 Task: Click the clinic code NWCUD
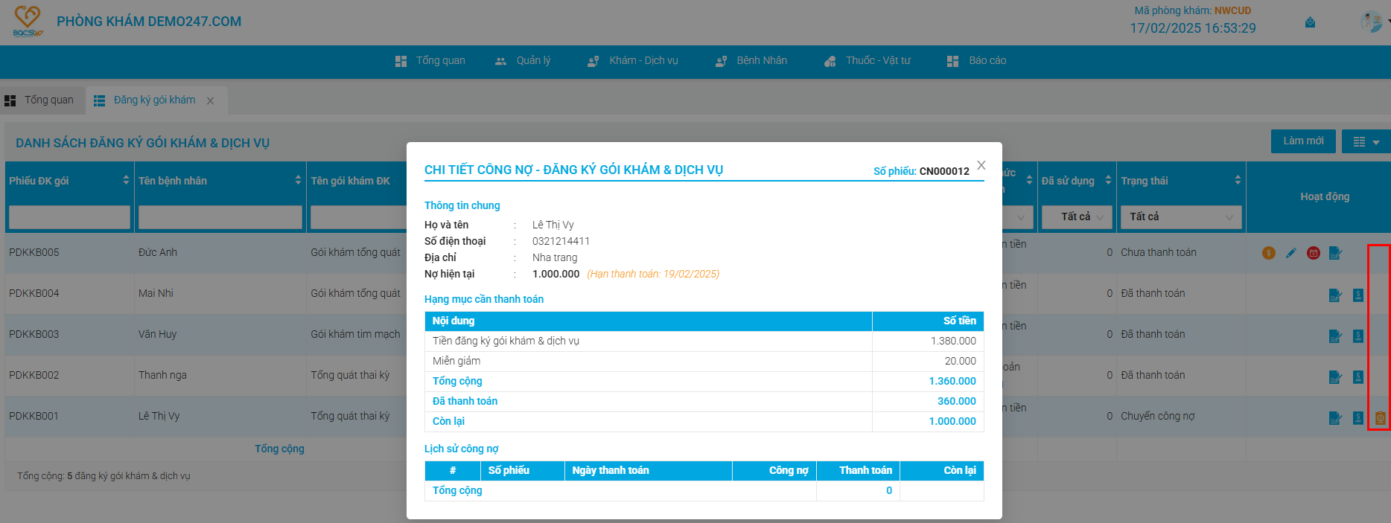[x=1232, y=11]
